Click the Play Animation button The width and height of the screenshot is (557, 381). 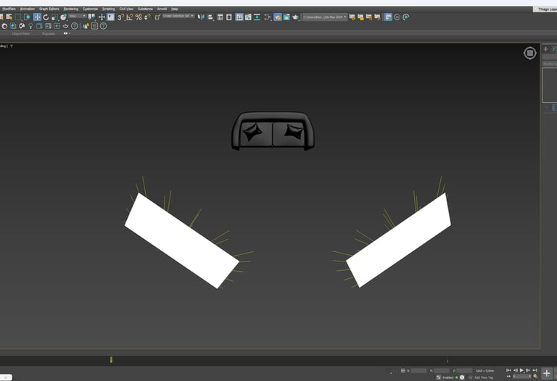pos(521,370)
